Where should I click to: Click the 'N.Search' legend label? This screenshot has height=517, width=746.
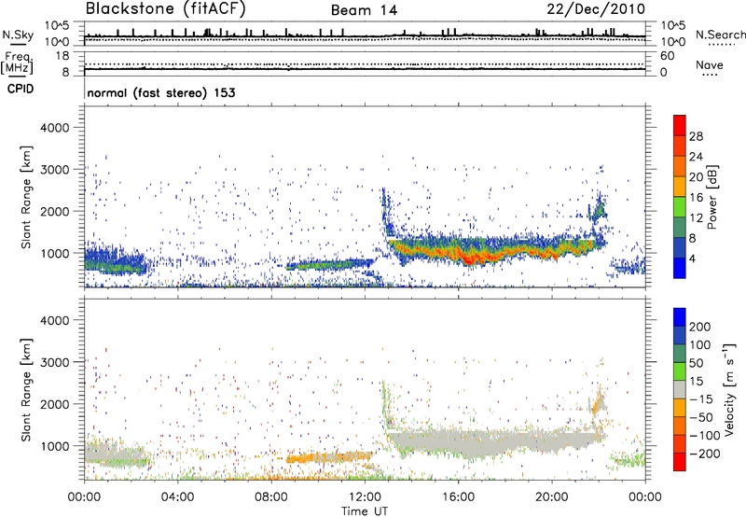tap(720, 35)
